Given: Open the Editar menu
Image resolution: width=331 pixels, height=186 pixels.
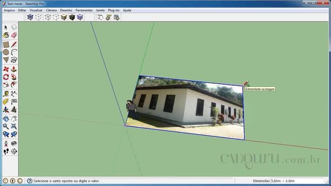Looking at the screenshot, I should pyautogui.click(x=22, y=10).
